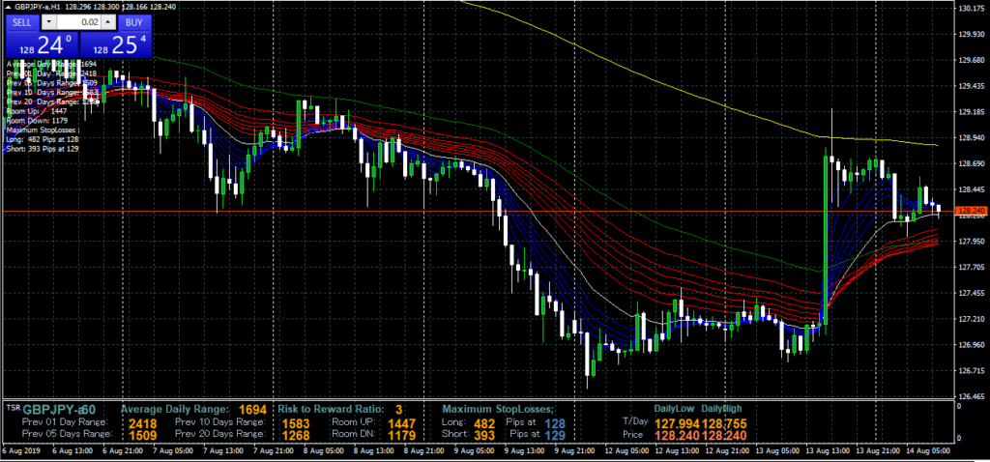This screenshot has height=462, width=990.
Task: Collapse the one-click trading panel triangle
Action: [x=7, y=8]
